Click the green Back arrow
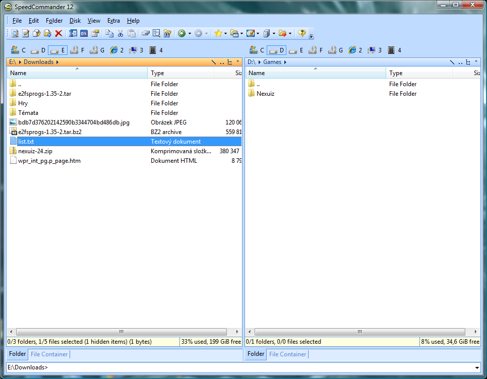487x379 pixels. (181, 33)
